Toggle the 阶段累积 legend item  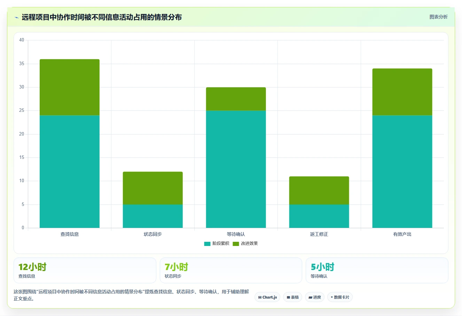click(x=217, y=244)
